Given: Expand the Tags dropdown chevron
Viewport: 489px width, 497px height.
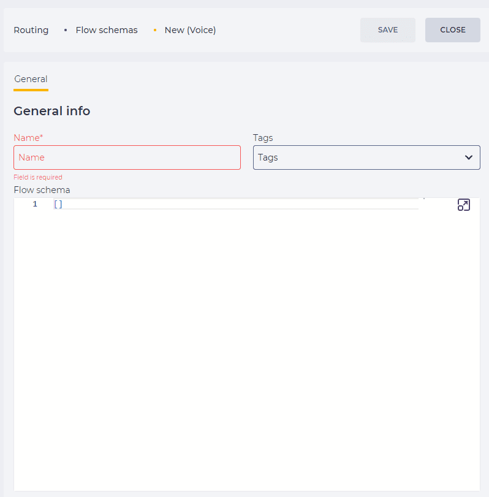Looking at the screenshot, I should coord(469,157).
